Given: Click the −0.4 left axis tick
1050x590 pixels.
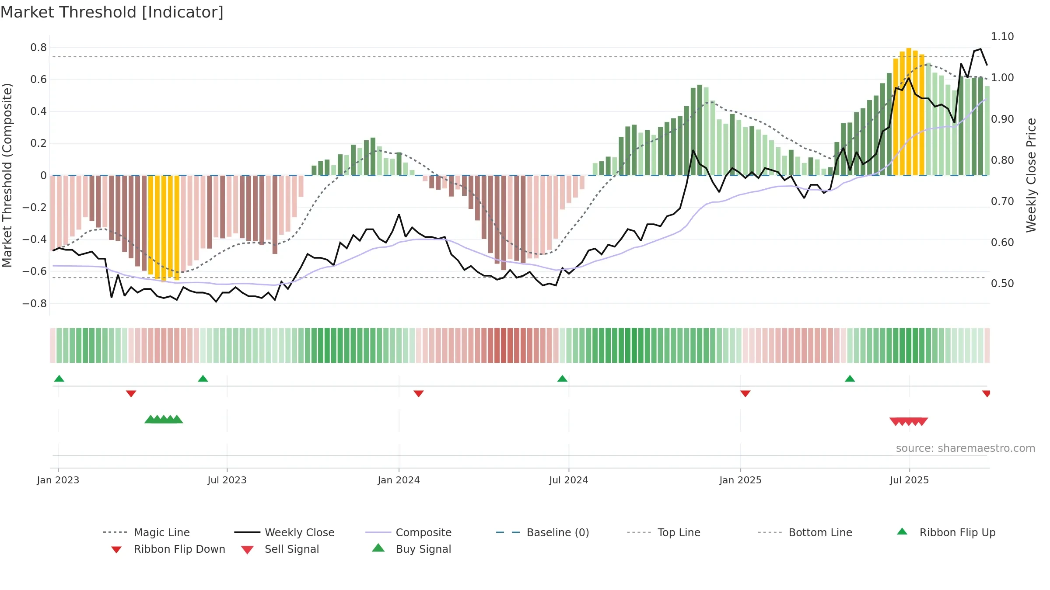Looking at the screenshot, I should pos(35,239).
